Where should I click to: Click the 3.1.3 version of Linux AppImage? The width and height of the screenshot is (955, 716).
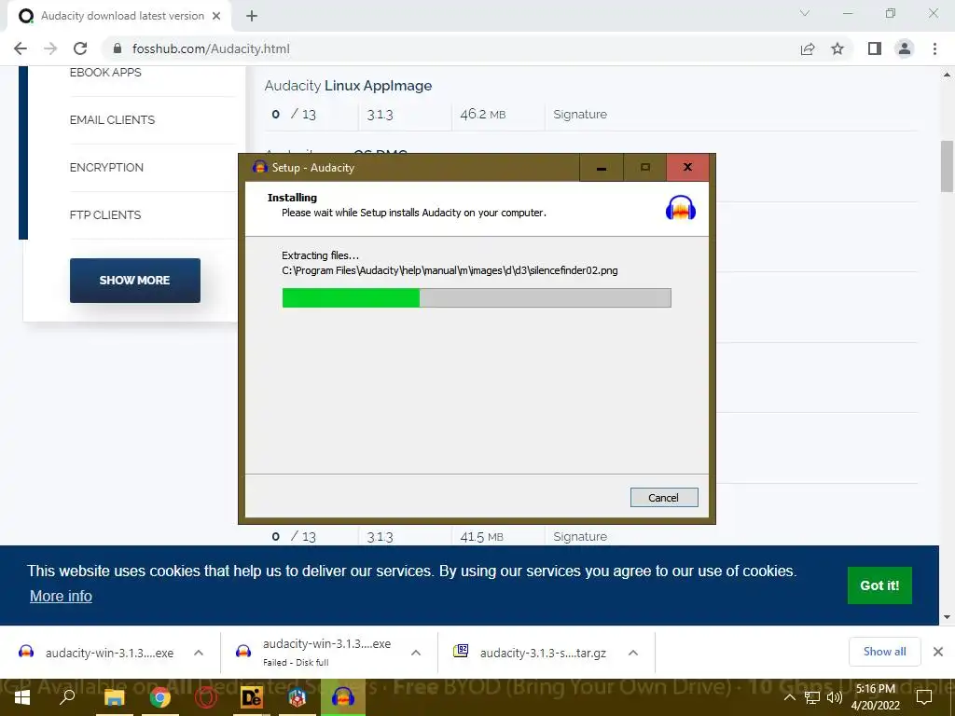[381, 115]
